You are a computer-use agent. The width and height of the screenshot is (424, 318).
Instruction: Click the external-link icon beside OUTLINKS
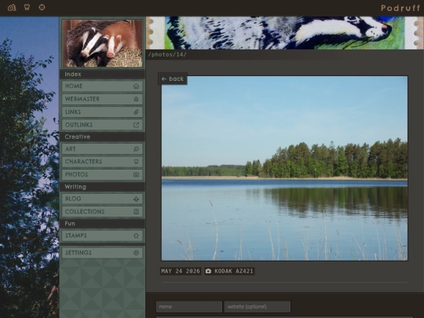coord(136,125)
